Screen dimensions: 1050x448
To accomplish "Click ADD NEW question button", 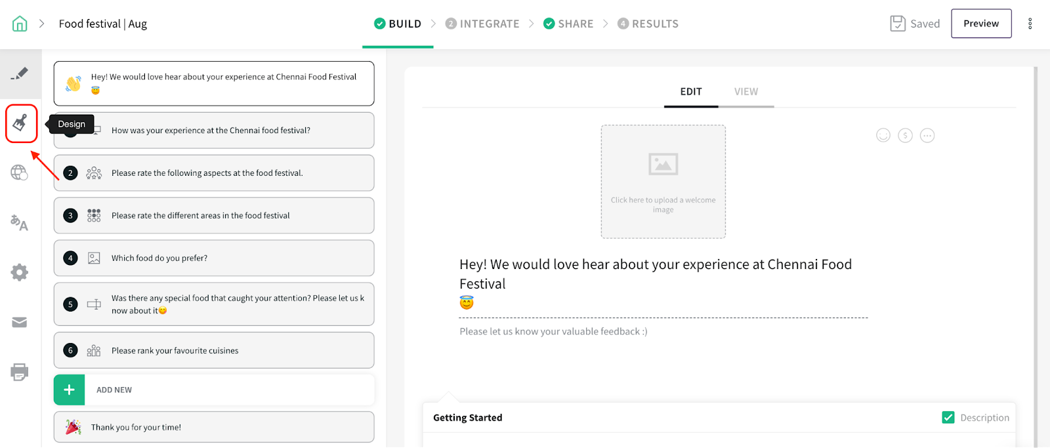I will click(x=214, y=390).
